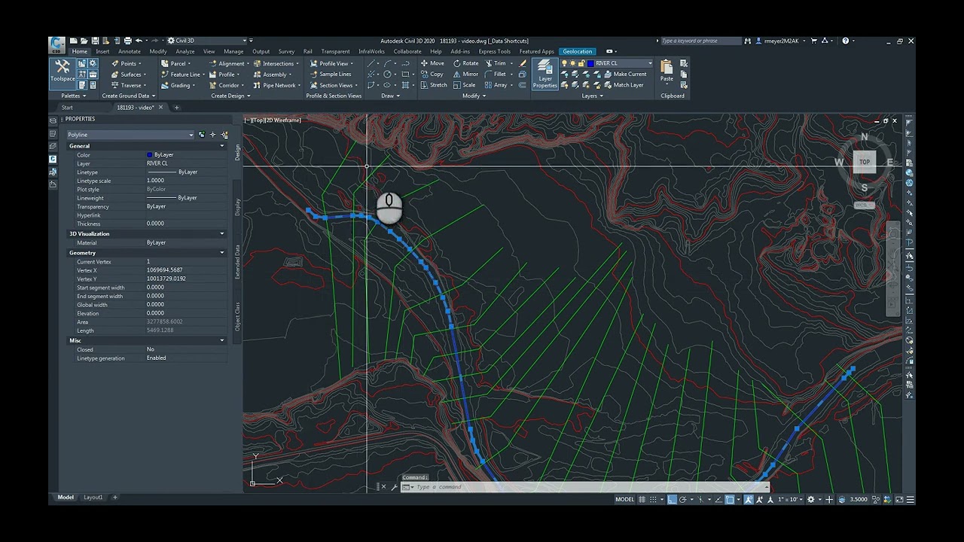Toggle polar tracking in status bar
Screen dimensions: 964x542
[x=683, y=499]
